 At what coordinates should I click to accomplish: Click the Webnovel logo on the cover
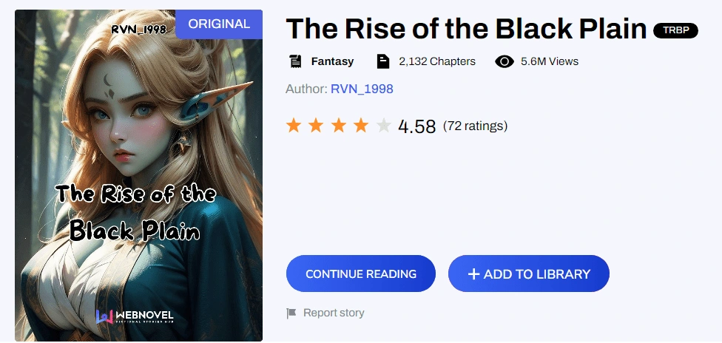point(135,316)
